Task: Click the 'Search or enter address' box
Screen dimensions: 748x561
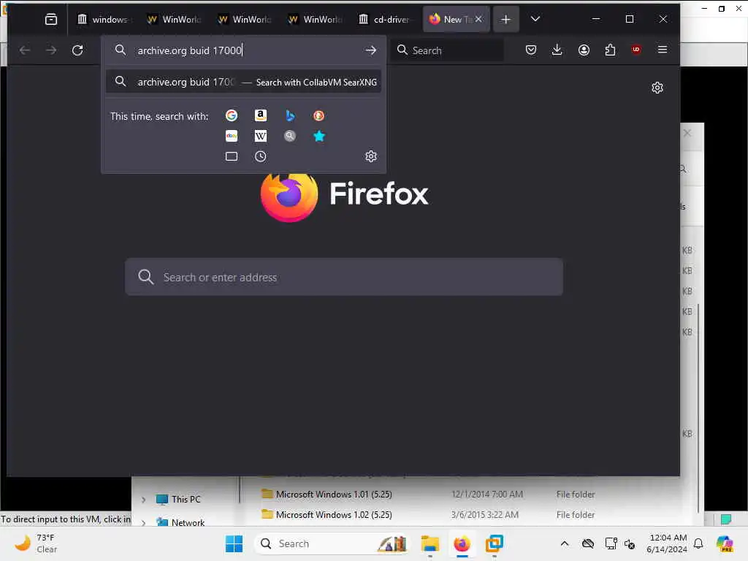Action: 343,277
